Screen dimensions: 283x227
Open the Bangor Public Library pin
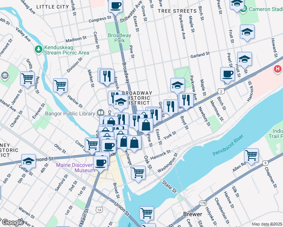click(x=101, y=113)
